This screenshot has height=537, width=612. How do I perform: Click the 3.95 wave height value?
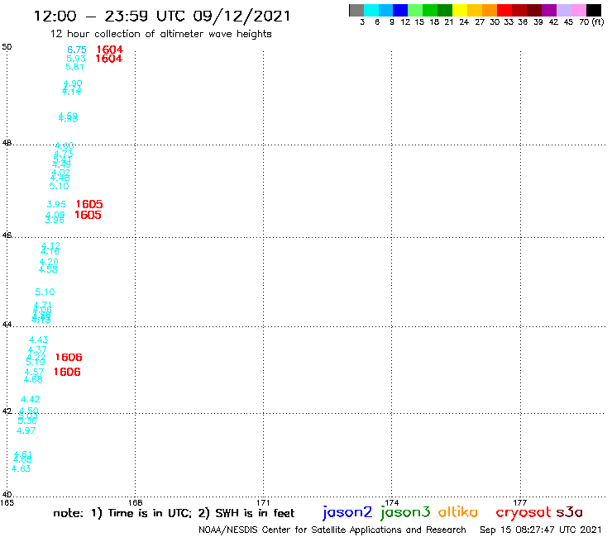coord(56,204)
